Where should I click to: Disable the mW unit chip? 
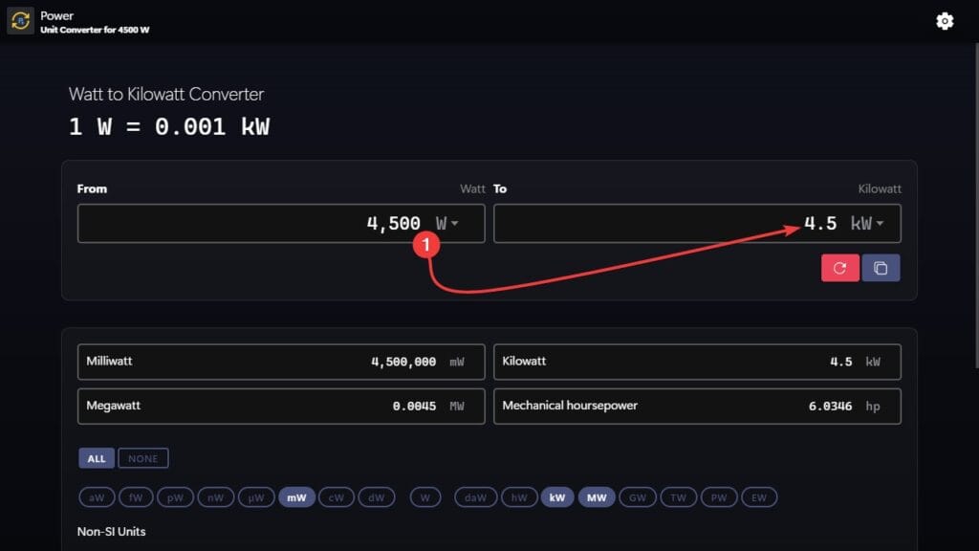pyautogui.click(x=296, y=497)
